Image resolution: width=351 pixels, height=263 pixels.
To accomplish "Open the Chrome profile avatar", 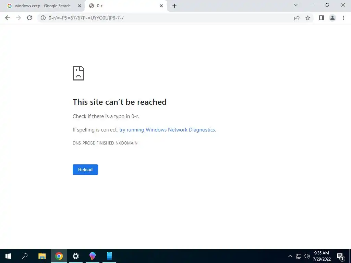I will (x=332, y=18).
